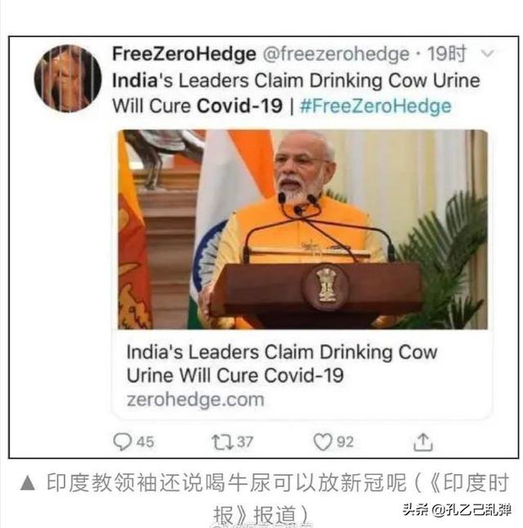Image resolution: width=523 pixels, height=528 pixels.
Task: Click the 45 replies count
Action: point(145,442)
